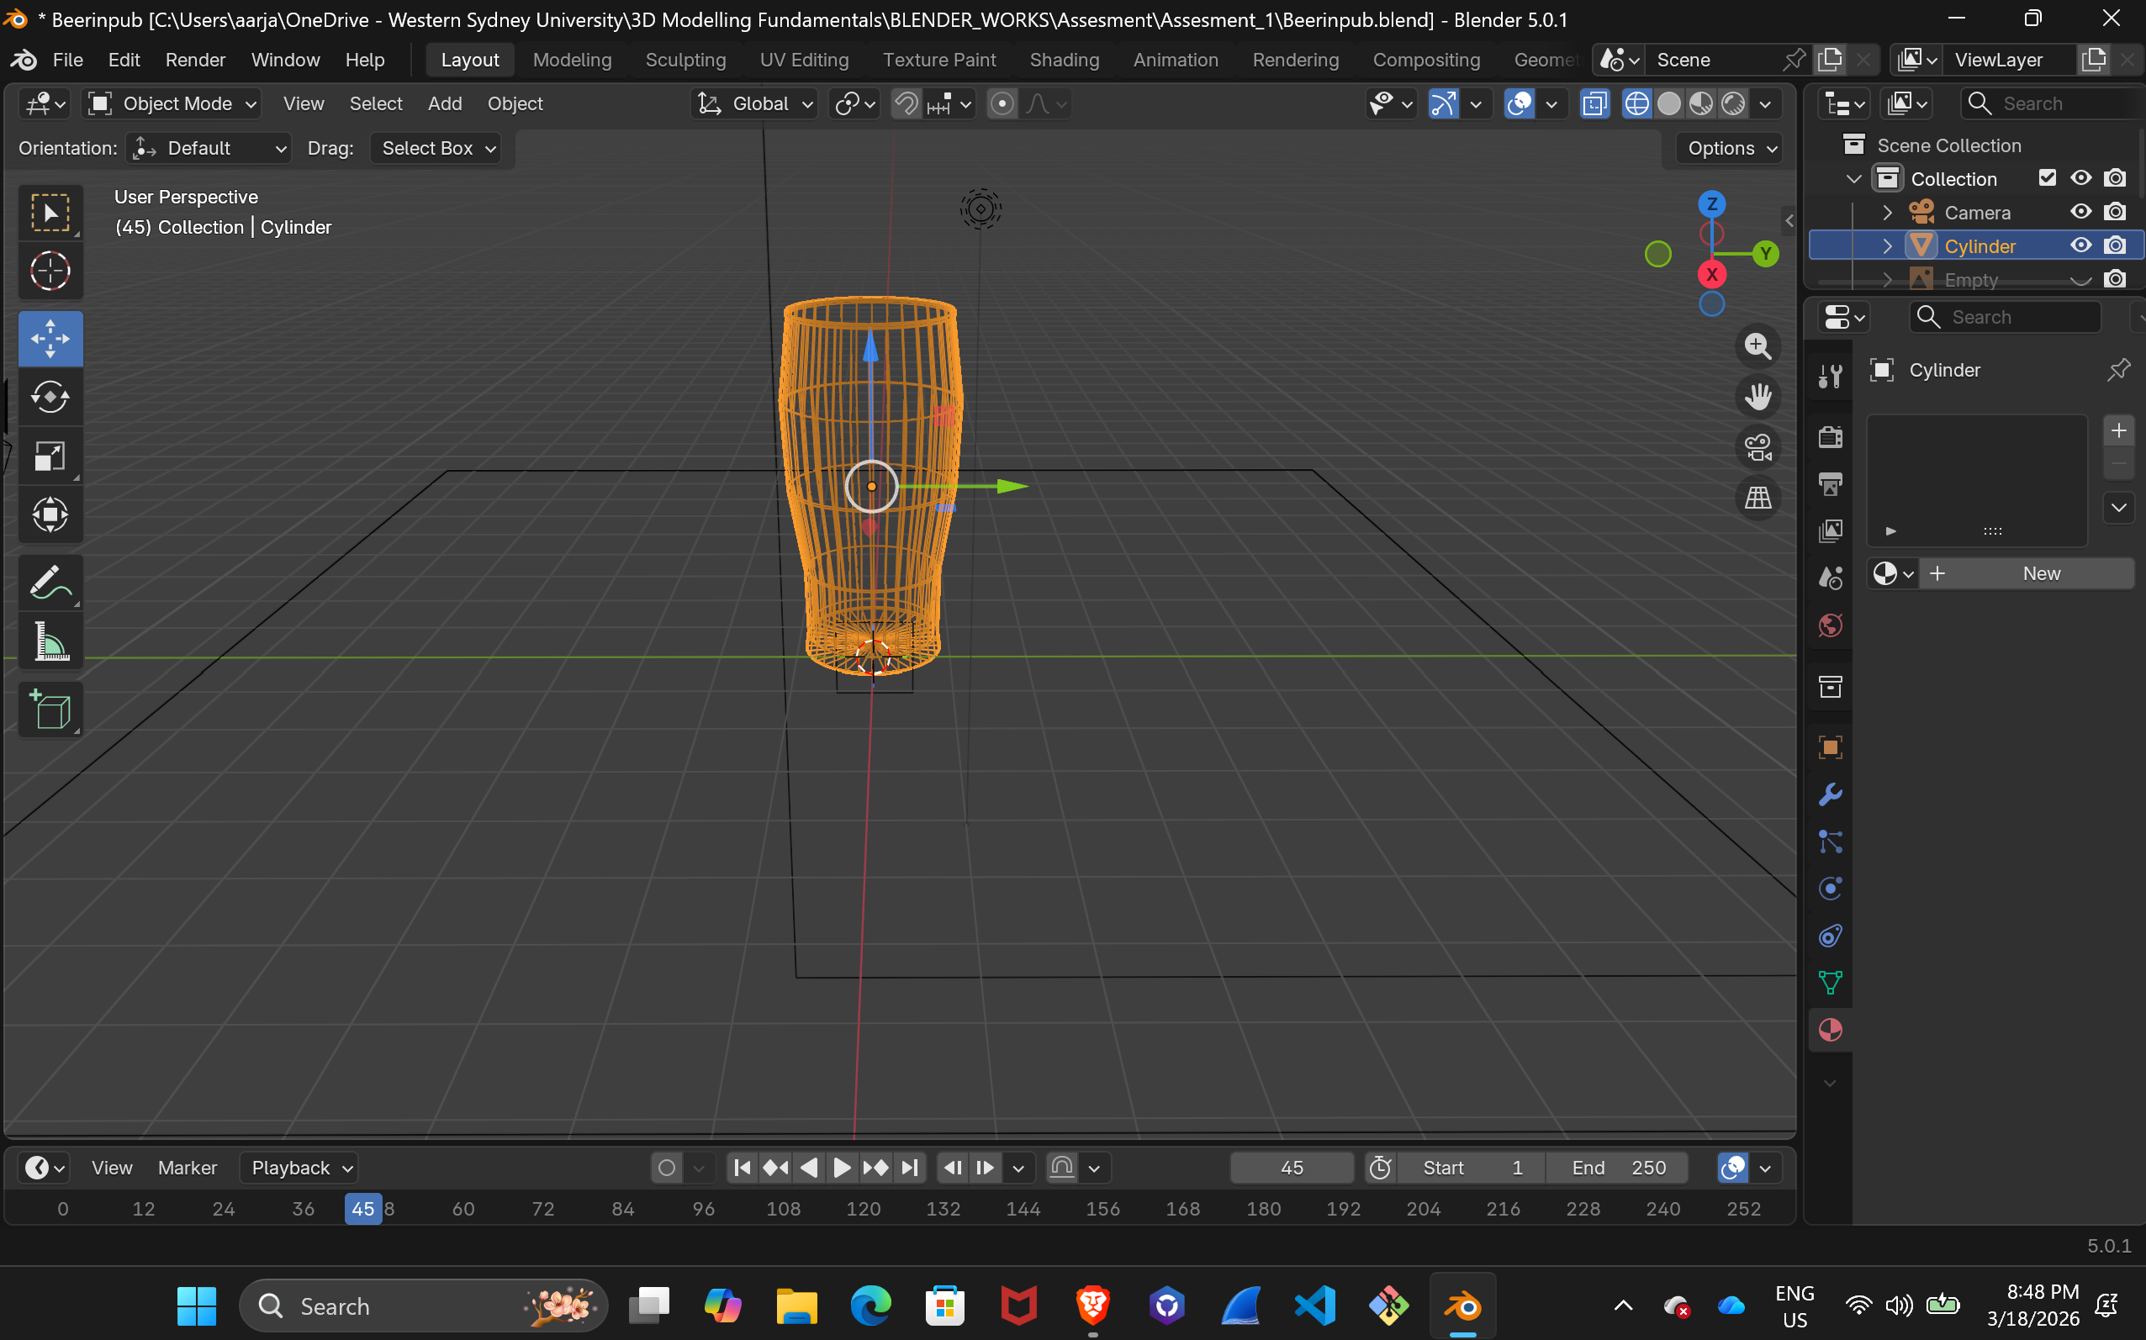2146x1340 pixels.
Task: Hide the Cylinder object in the viewport
Action: coord(2080,245)
